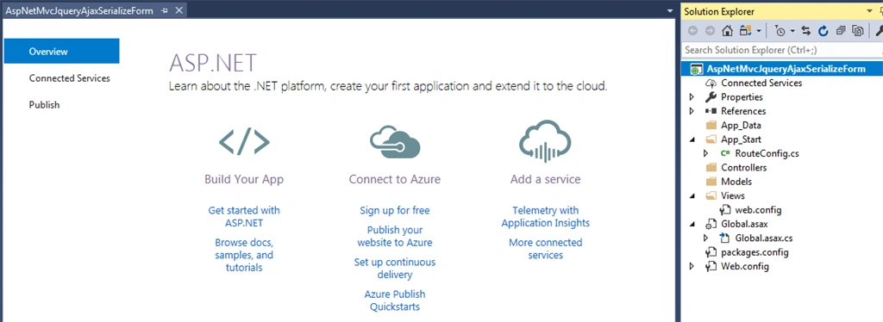Click the Add a service heading
883x322 pixels.
545,179
